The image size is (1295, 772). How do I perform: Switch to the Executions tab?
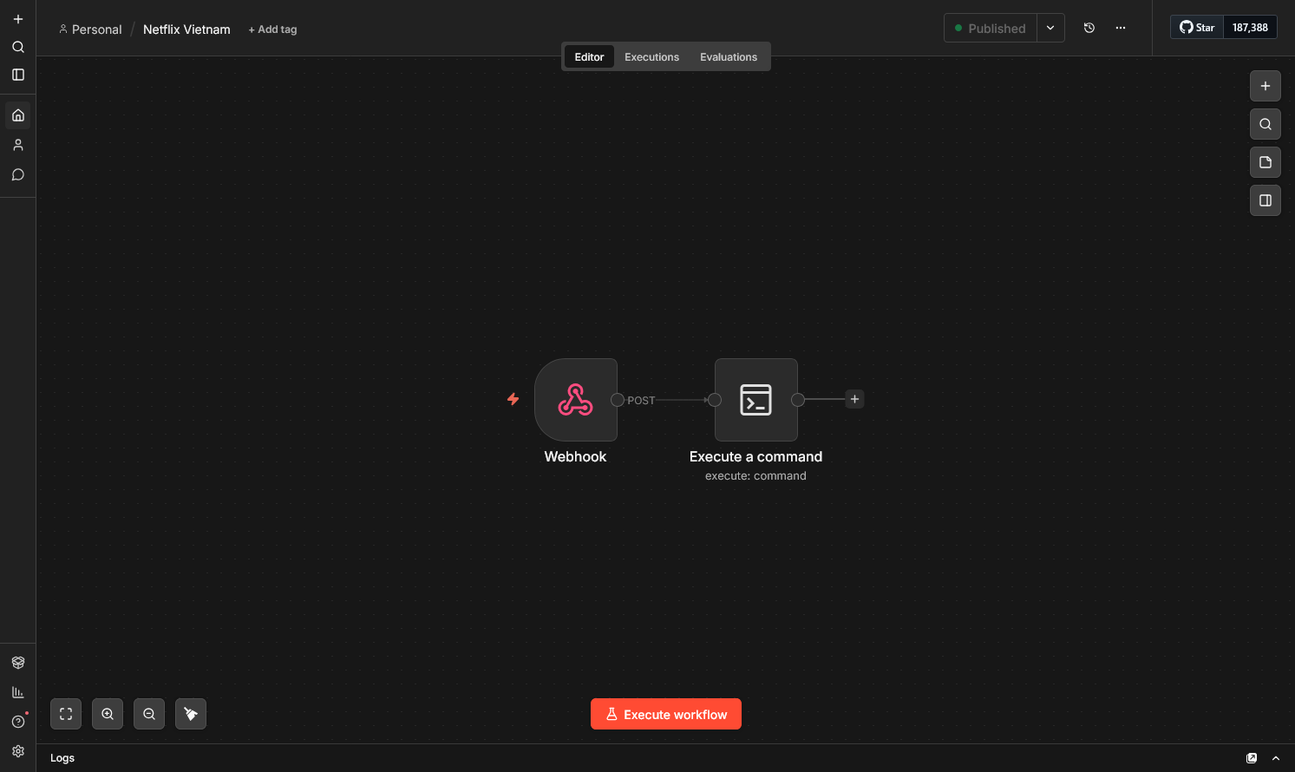click(x=652, y=56)
